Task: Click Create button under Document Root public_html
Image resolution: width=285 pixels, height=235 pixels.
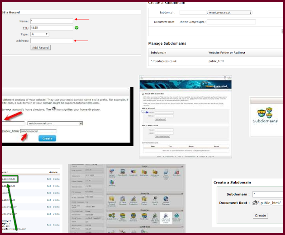Action: pyautogui.click(x=261, y=216)
